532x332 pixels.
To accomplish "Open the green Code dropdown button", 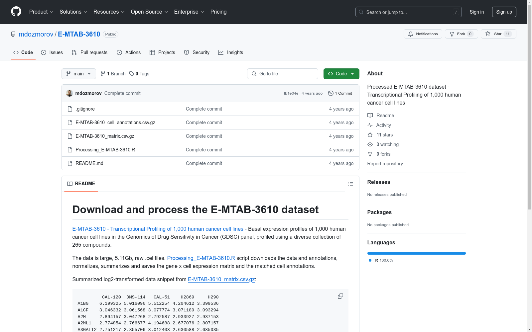I will click(341, 74).
